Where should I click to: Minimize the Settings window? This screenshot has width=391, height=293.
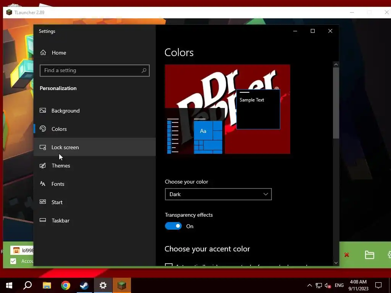[x=295, y=31]
